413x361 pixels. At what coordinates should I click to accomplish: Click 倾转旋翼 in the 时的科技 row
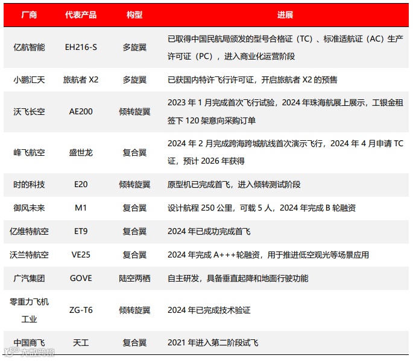[x=134, y=185]
